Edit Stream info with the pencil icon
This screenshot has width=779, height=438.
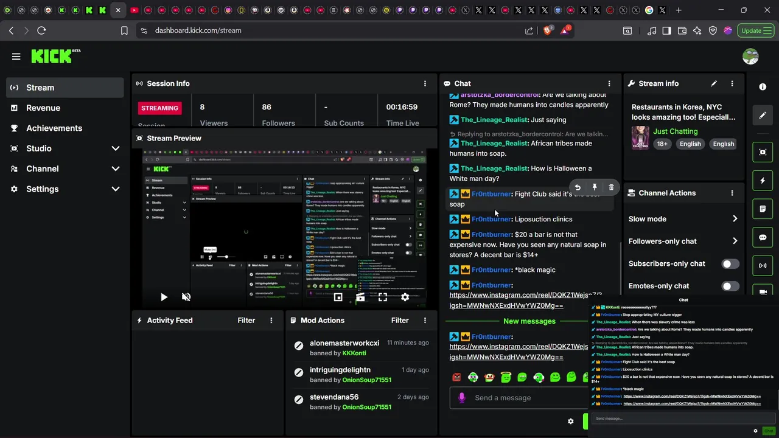tap(714, 83)
